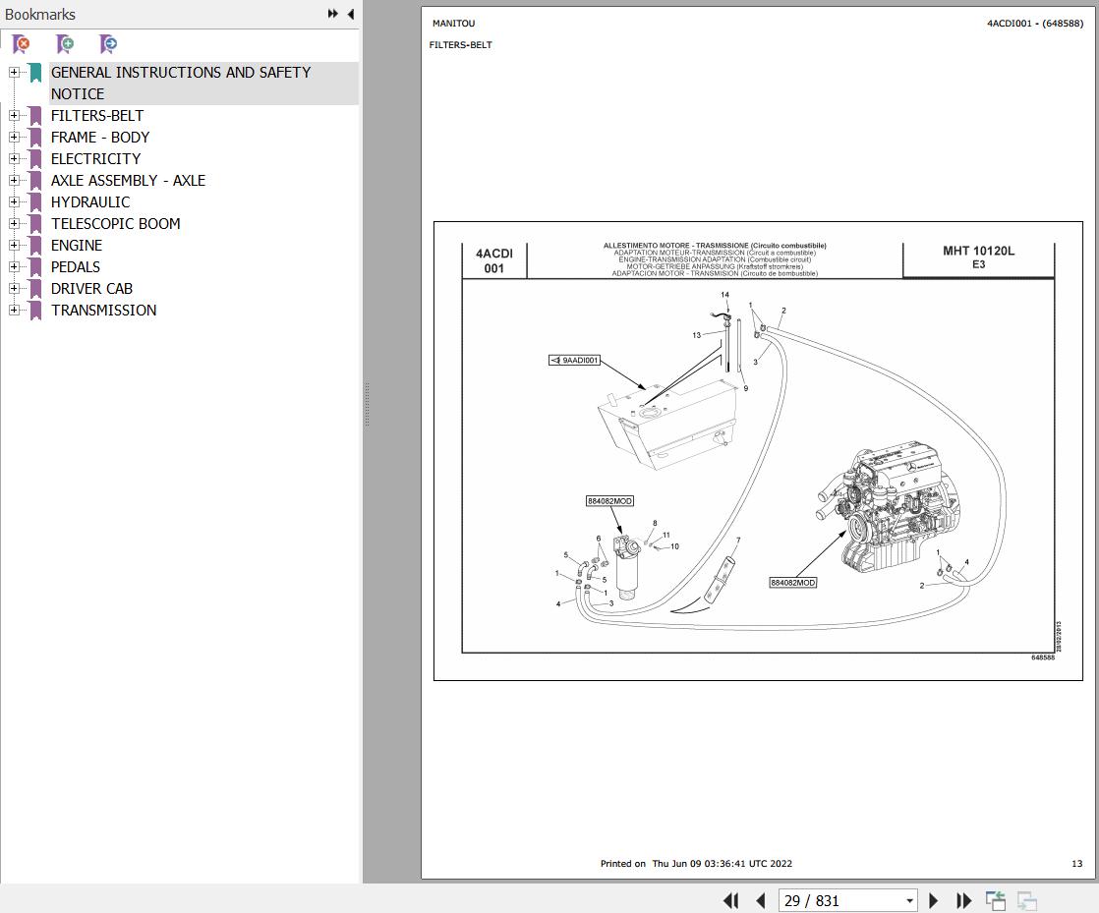Image resolution: width=1099 pixels, height=913 pixels.
Task: Click the bookmark icon beside HYDRAULIC
Action: (x=35, y=202)
